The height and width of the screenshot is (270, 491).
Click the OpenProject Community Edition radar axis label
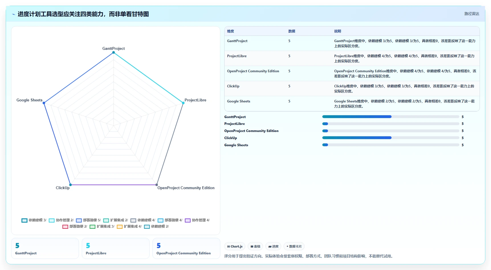pyautogui.click(x=186, y=188)
